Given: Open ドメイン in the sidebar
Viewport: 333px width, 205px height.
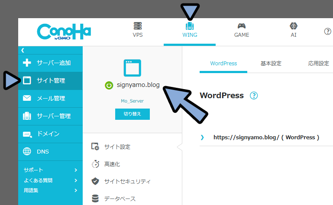Looking at the screenshot, I should click(50, 134).
